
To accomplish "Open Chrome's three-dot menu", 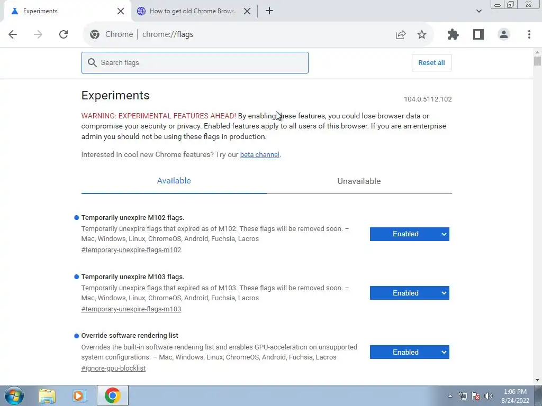I will (529, 34).
